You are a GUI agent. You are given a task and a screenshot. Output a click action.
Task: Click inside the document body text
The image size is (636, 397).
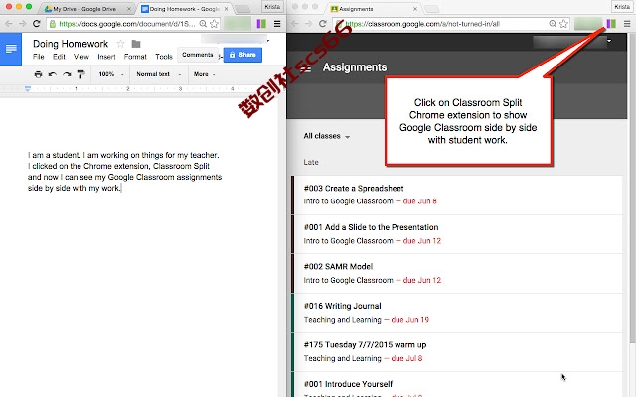point(124,172)
